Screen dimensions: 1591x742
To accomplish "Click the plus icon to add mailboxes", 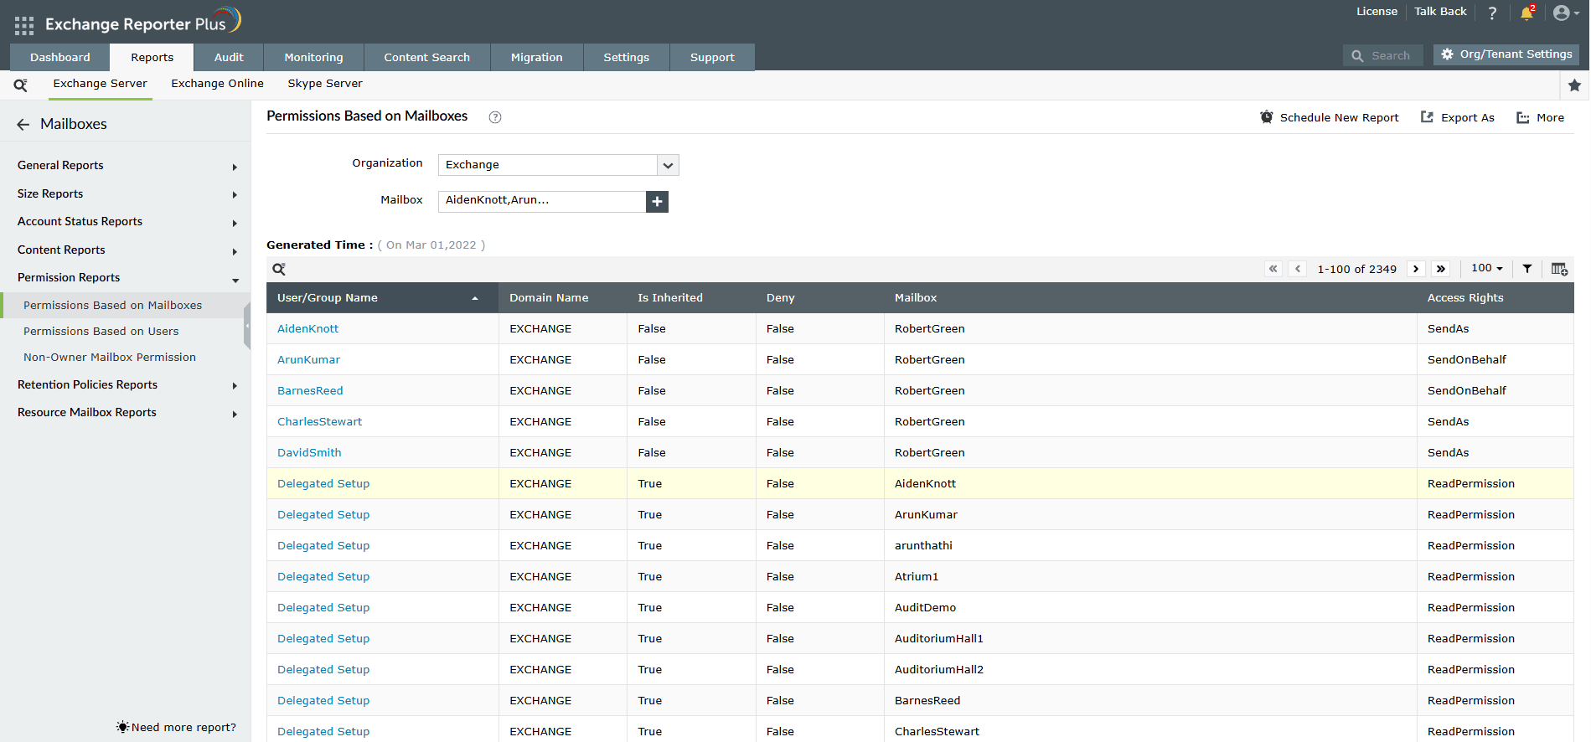I will click(657, 202).
